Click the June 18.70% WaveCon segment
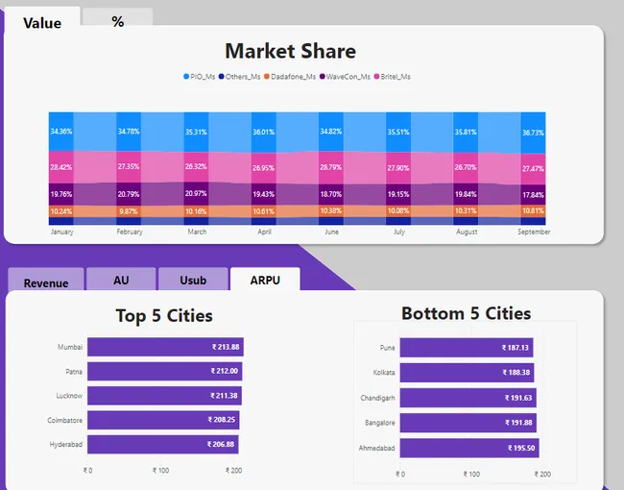This screenshot has height=490, width=624. click(330, 194)
